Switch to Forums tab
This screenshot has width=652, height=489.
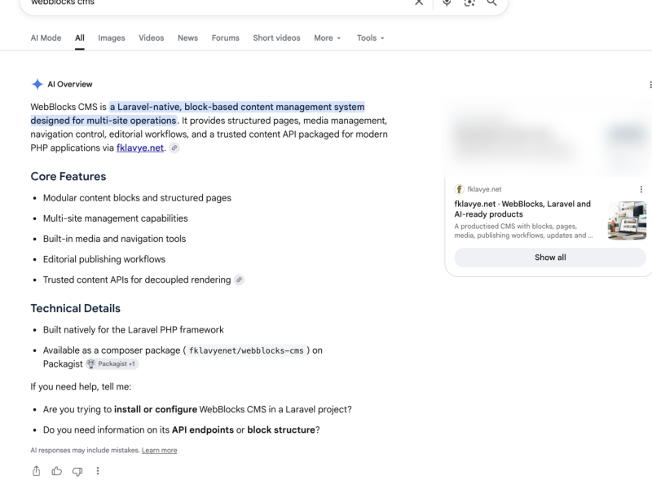(226, 37)
